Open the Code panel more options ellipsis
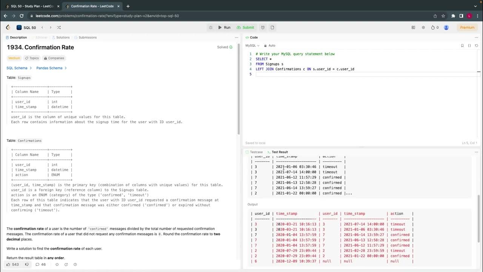Image resolution: width=483 pixels, height=272 pixels. pyautogui.click(x=476, y=37)
